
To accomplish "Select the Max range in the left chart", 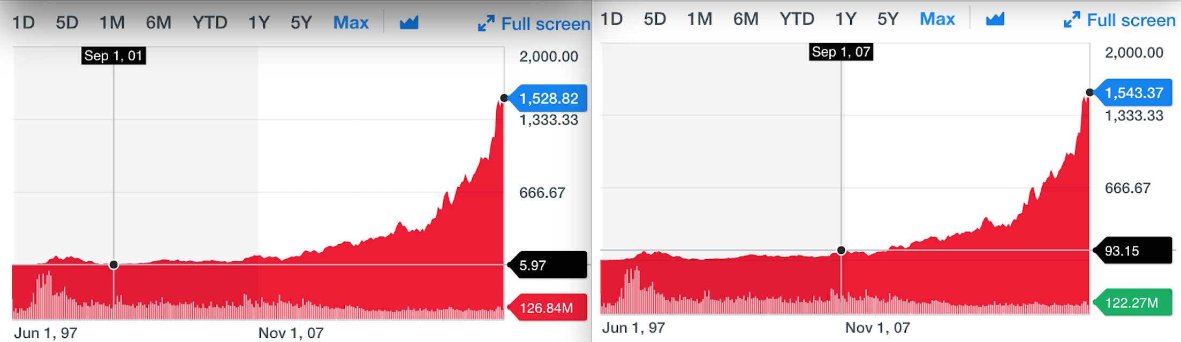I will pyautogui.click(x=351, y=22).
